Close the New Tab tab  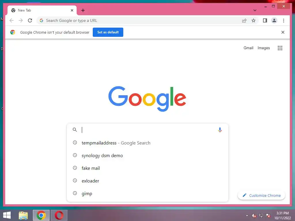72,10
